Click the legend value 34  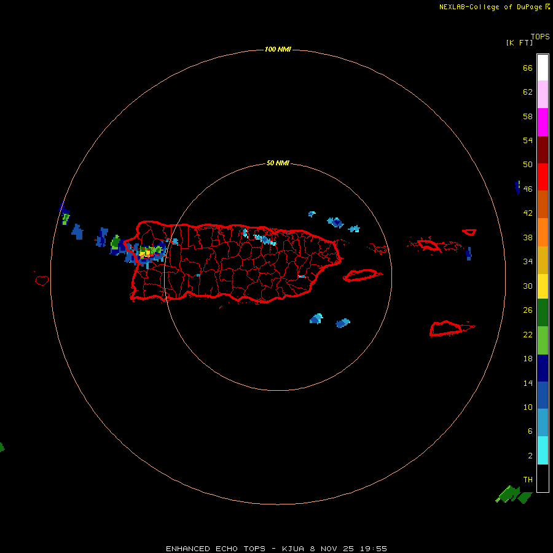point(528,262)
